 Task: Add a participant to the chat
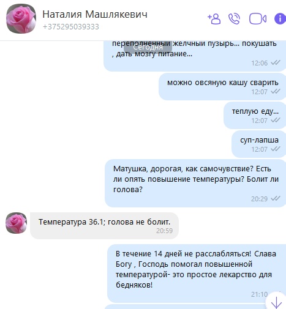[214, 19]
